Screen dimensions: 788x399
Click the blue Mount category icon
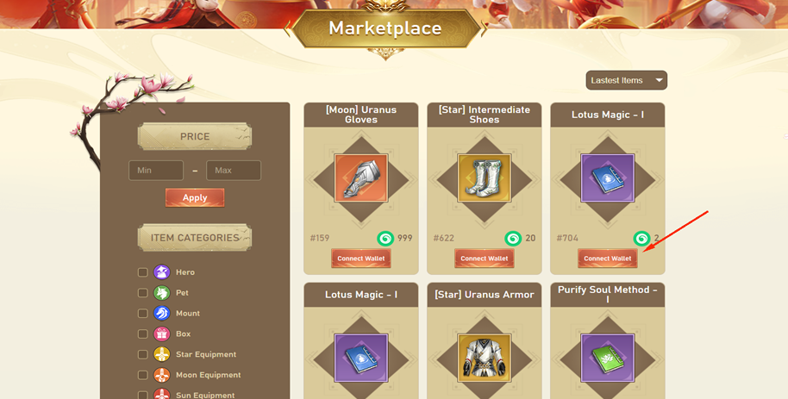click(162, 313)
